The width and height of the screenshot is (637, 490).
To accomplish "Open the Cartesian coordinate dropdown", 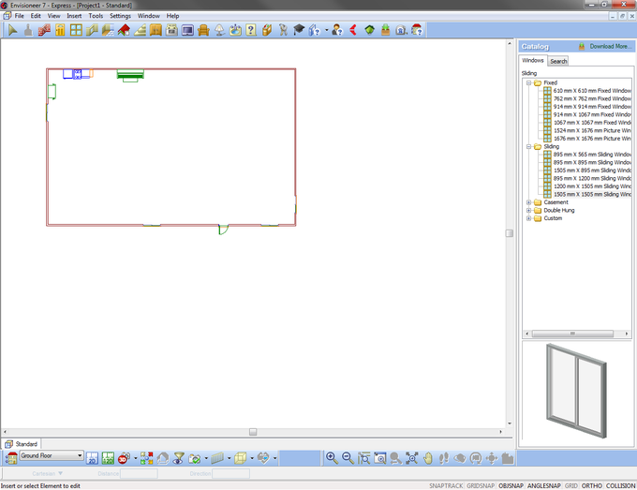I will [x=47, y=473].
